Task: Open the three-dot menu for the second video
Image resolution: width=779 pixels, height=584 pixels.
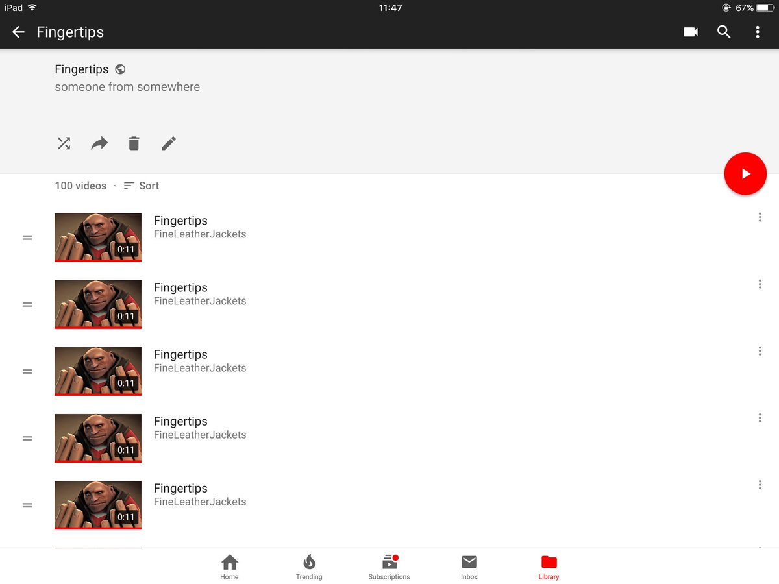Action: click(760, 284)
